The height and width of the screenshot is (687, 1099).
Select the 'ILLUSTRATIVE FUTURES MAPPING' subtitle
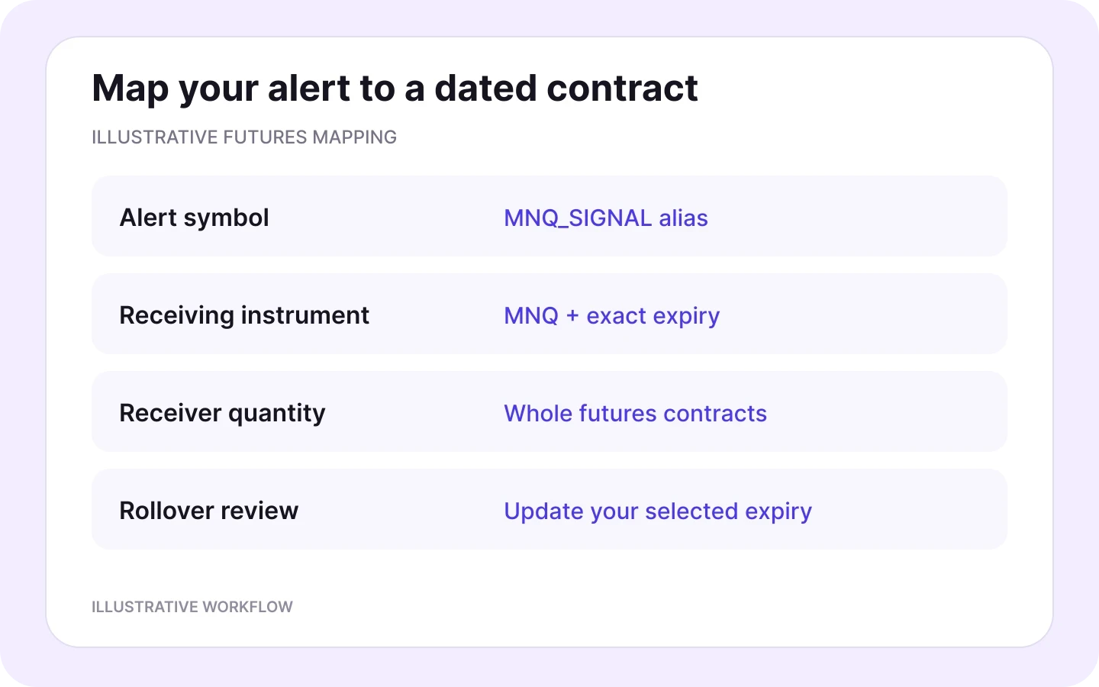(244, 137)
